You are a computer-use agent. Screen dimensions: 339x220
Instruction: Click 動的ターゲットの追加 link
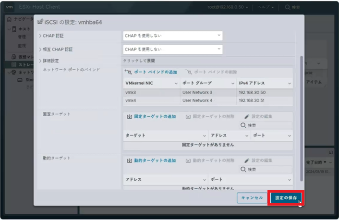155,161
